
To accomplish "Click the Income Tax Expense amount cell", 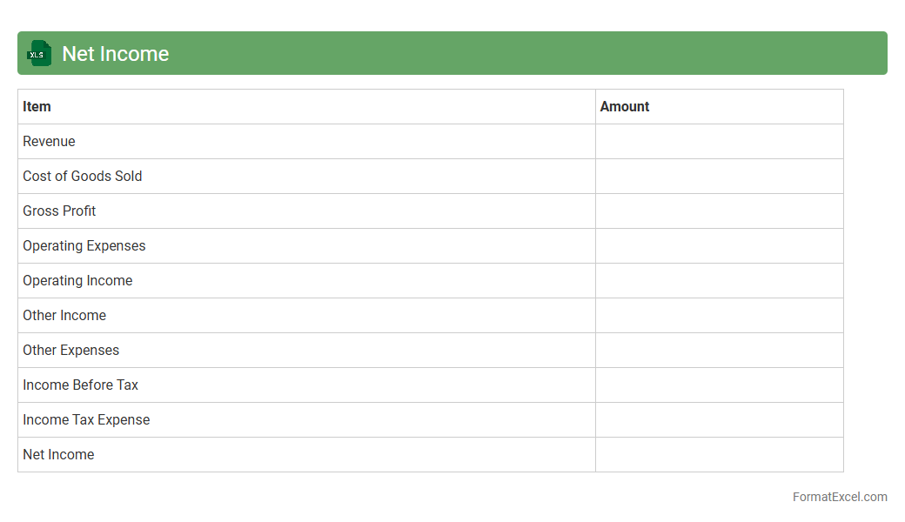I will pyautogui.click(x=719, y=419).
